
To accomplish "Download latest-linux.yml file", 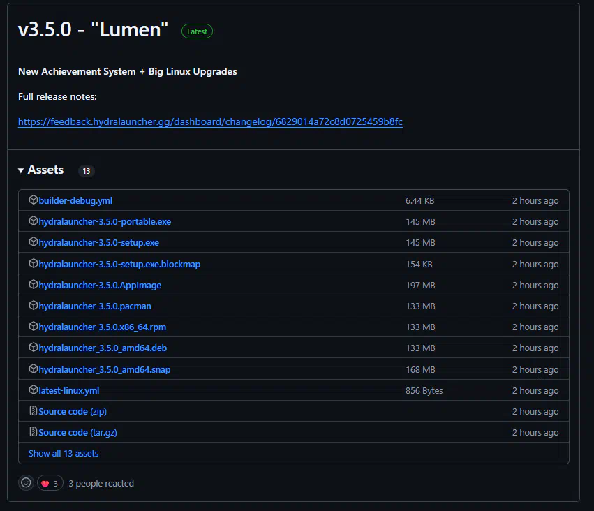I will pos(69,390).
